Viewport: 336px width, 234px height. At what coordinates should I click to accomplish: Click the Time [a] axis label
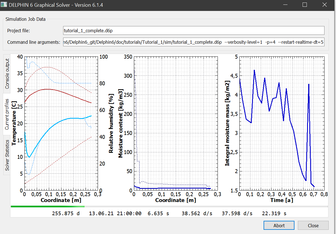pyautogui.click(x=281, y=200)
